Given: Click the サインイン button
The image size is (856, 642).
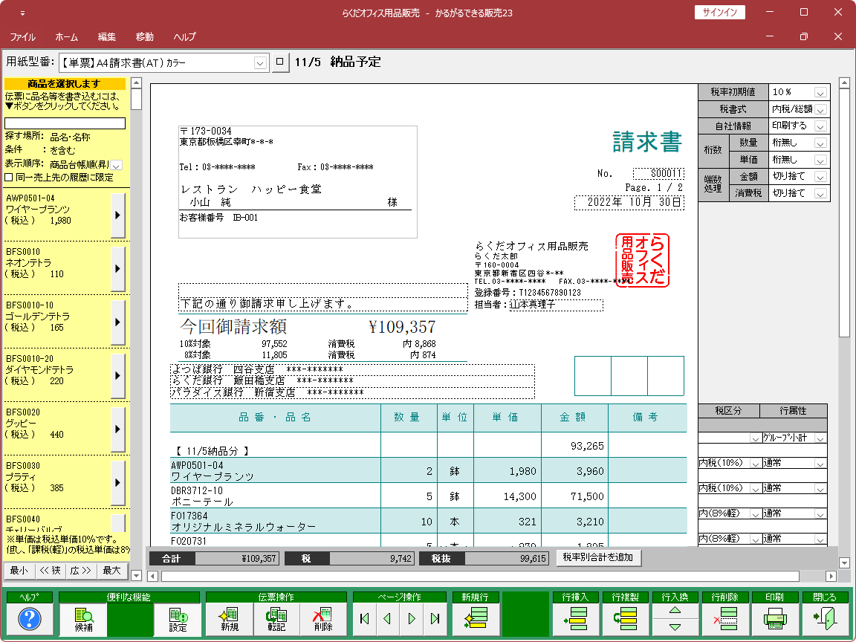Looking at the screenshot, I should point(719,12).
